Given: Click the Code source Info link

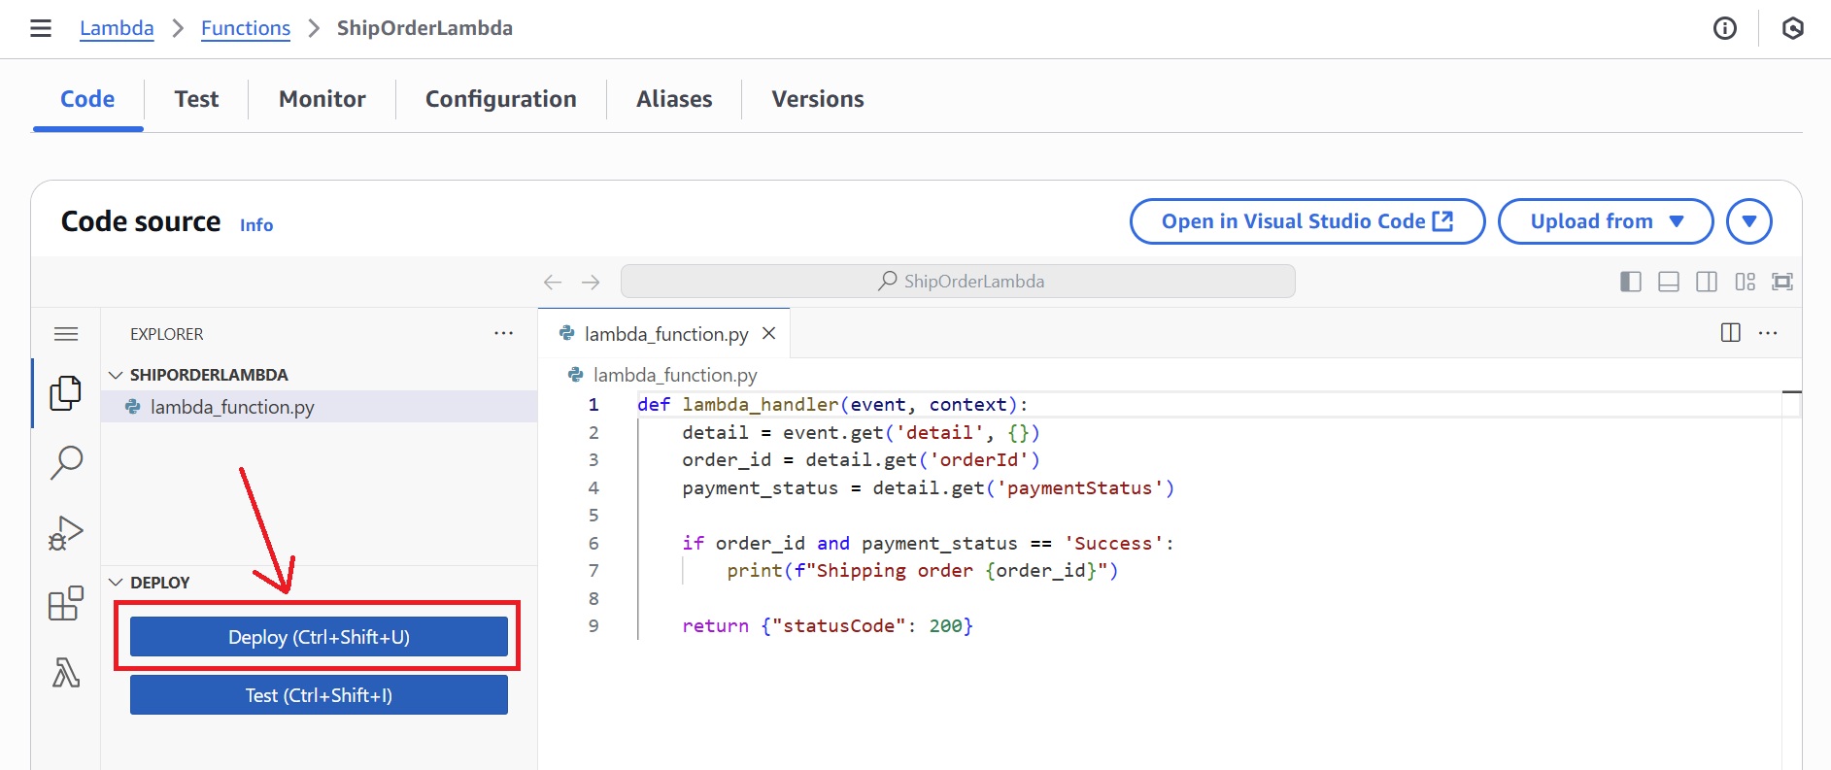Looking at the screenshot, I should coord(256,224).
